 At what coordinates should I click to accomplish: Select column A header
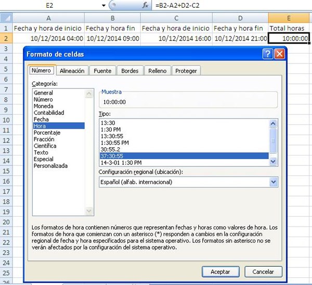[48, 18]
